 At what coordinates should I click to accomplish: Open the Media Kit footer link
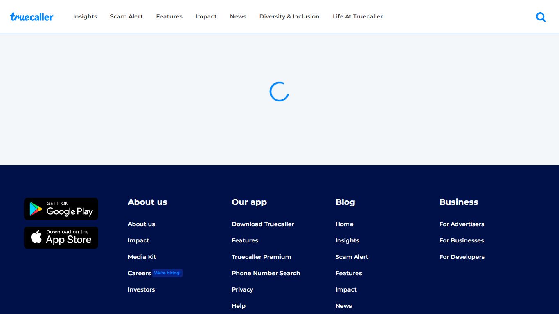point(142,257)
